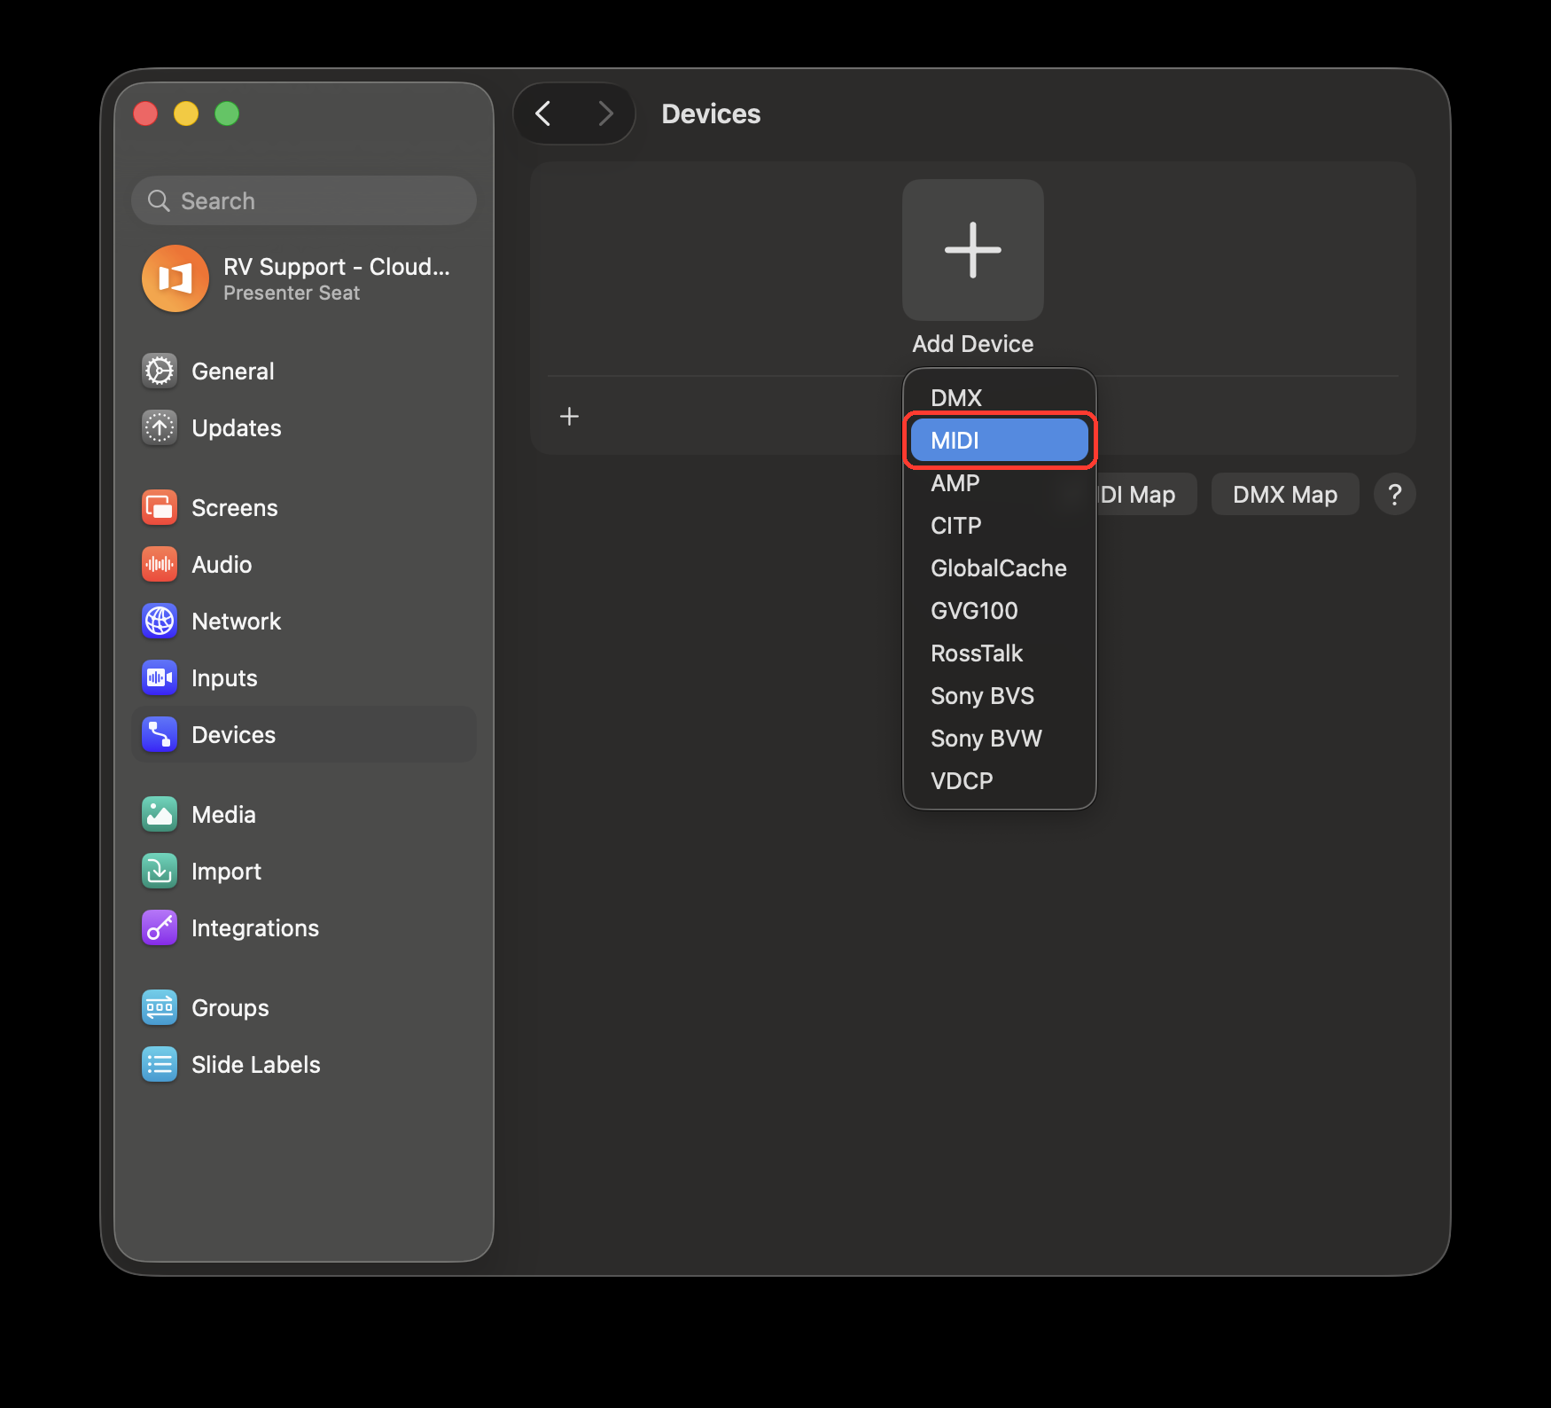The width and height of the screenshot is (1551, 1408).
Task: Choose DMX from the device menu
Action: click(1000, 397)
